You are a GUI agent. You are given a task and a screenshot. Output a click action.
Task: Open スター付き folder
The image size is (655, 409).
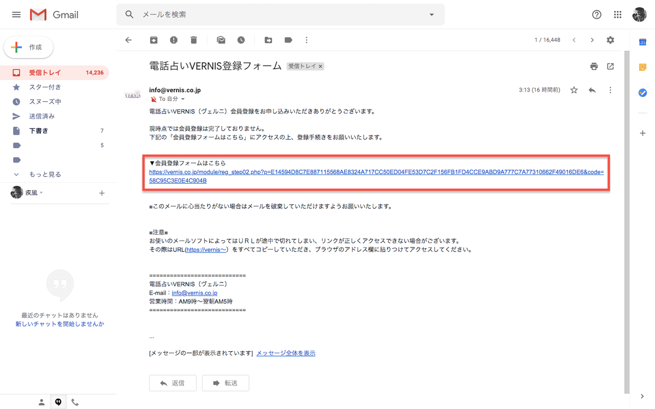[x=55, y=87]
